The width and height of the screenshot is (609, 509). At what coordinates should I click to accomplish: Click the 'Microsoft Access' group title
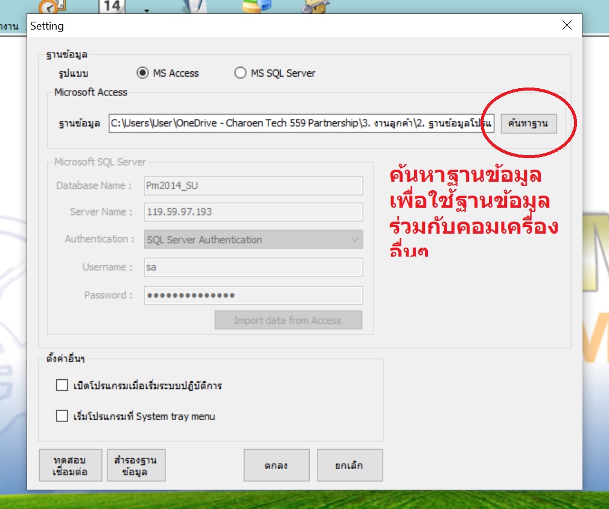click(x=91, y=92)
